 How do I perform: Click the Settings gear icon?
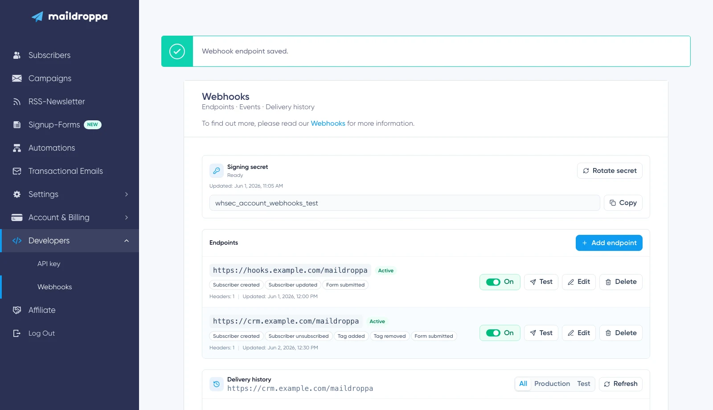pos(17,194)
